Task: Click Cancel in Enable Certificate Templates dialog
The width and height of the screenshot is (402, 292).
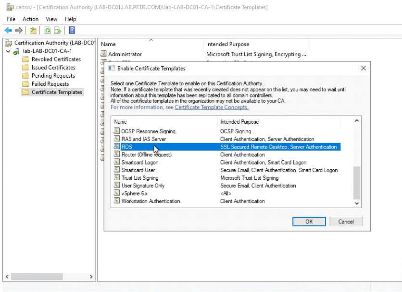Action: click(346, 222)
